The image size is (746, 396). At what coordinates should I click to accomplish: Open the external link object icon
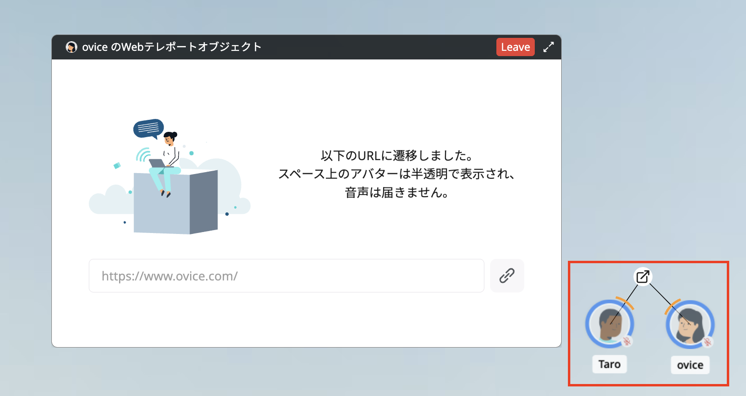pyautogui.click(x=643, y=277)
